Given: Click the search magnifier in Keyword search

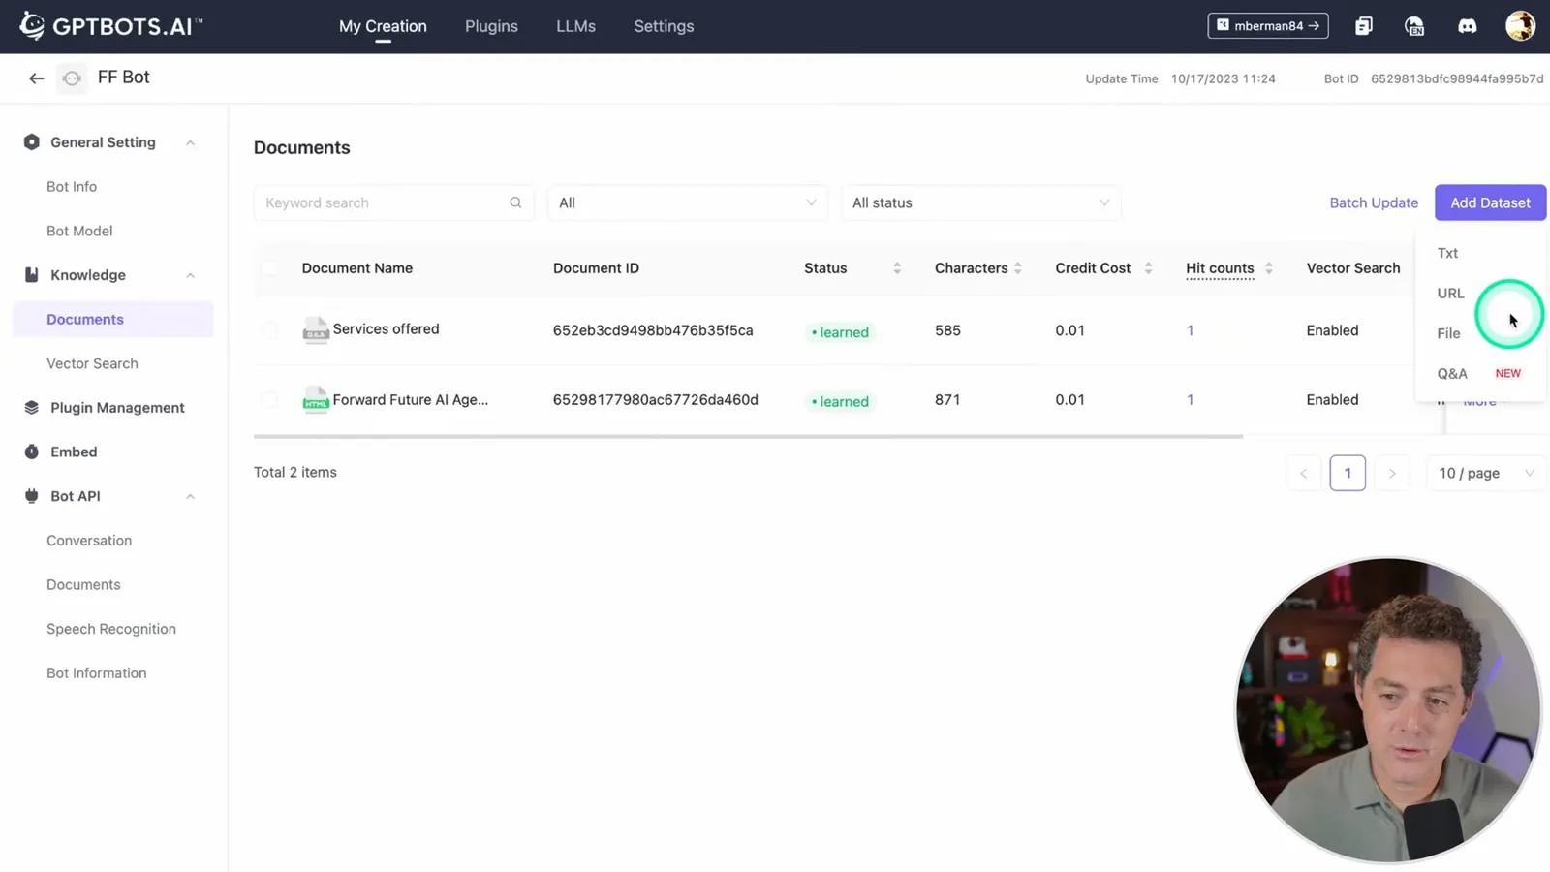Looking at the screenshot, I should pyautogui.click(x=515, y=202).
